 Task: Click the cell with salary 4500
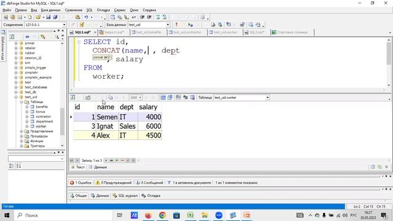(150, 135)
